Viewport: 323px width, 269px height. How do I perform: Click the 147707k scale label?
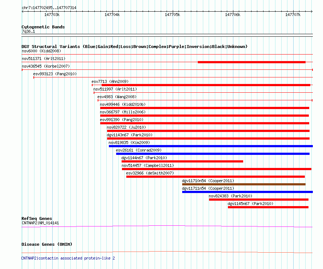[x=293, y=15]
